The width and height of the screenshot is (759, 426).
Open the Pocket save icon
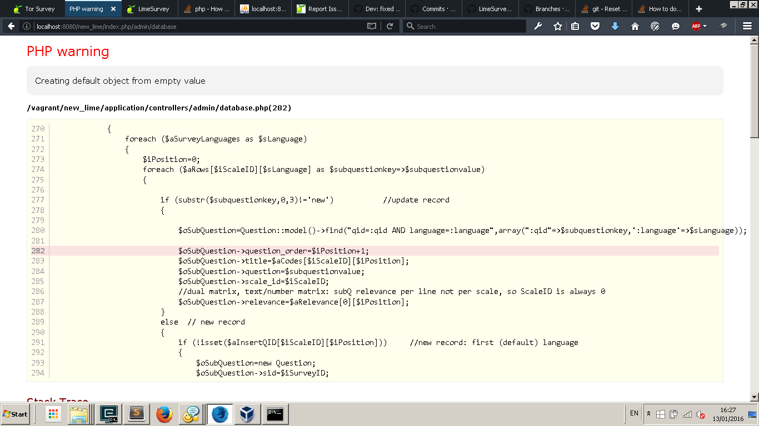595,26
